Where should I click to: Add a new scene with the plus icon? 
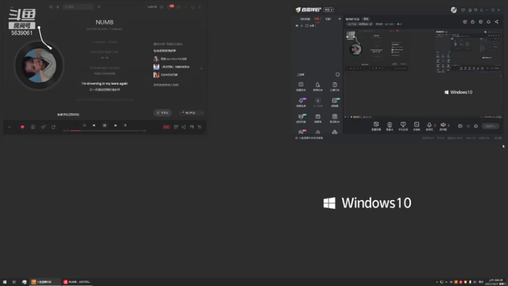pos(340,19)
